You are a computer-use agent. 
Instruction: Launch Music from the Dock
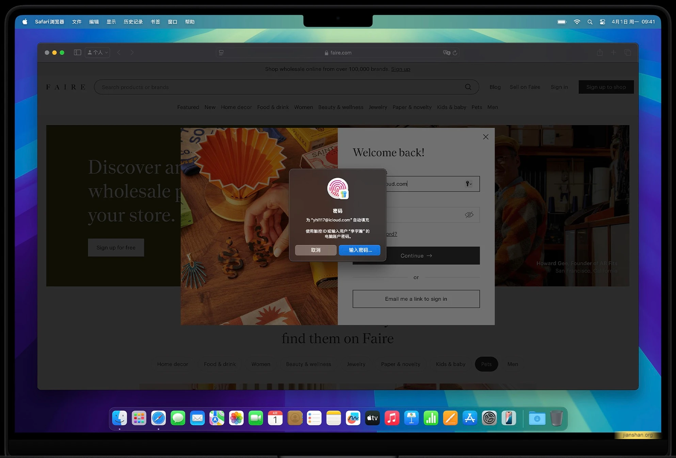click(x=392, y=418)
